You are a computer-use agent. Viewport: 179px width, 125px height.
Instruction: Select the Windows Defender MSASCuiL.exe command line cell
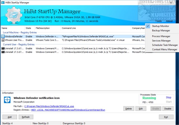pyautogui.click(x=88, y=36)
